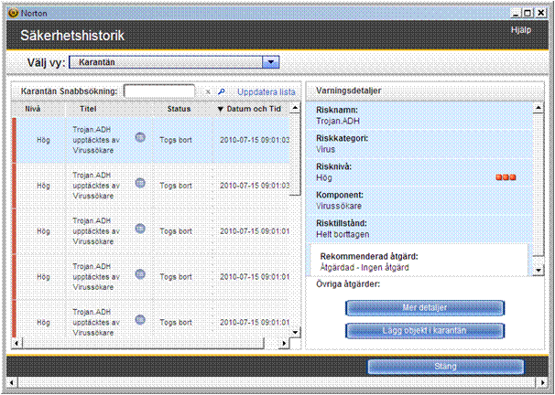The image size is (555, 395).
Task: Click the Snabbsökning search input field
Action: (159, 91)
